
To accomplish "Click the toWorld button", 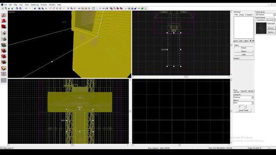I will pos(243,91).
